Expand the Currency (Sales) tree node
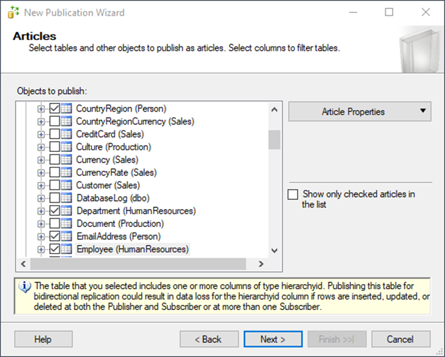Viewport: 445px width, 357px height. coord(41,160)
